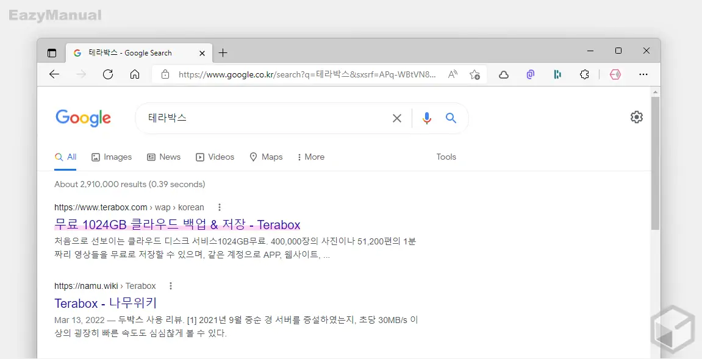Open the purple at-sign extension
The image size is (702, 359).
pos(531,75)
